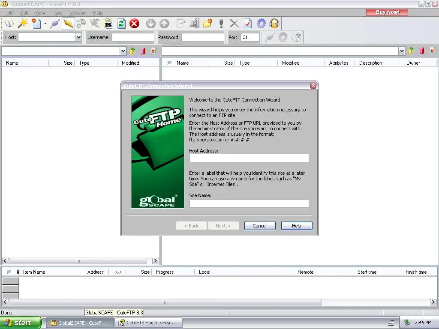The image size is (439, 329).
Task: Expand the remote path dropdown
Action: pos(402,51)
